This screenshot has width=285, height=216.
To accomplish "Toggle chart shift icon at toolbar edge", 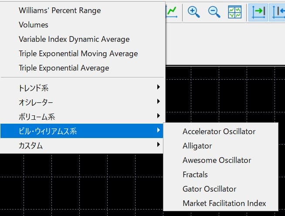I will tap(278, 12).
